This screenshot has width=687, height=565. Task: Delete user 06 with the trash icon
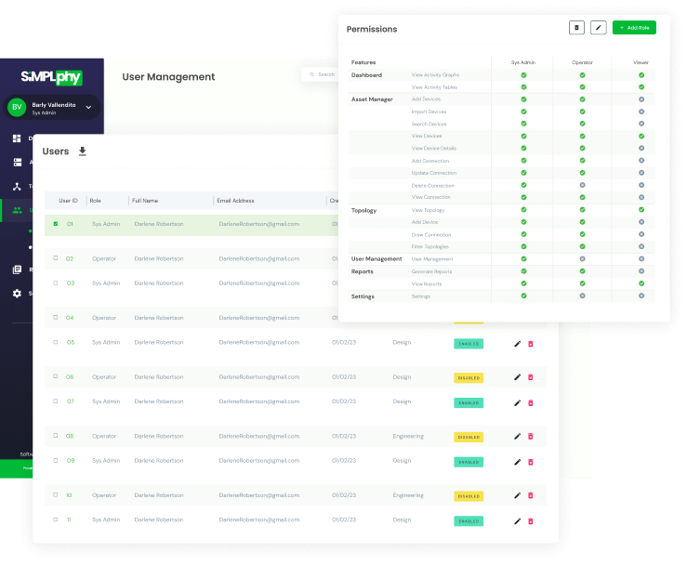click(531, 377)
